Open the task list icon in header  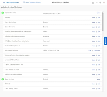97,3
